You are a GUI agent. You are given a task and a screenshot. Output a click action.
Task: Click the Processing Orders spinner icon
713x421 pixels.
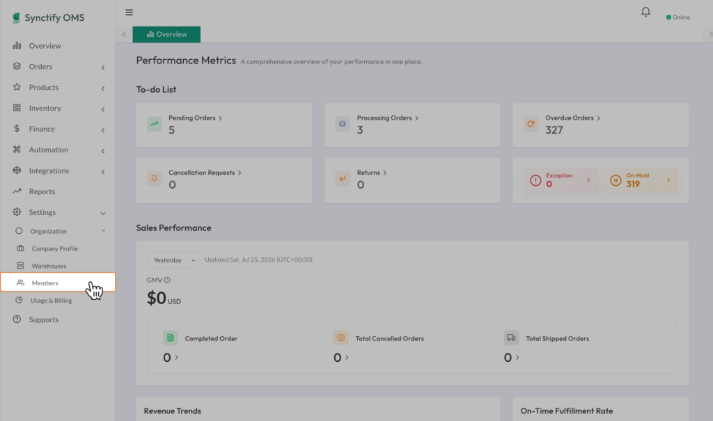pos(343,124)
